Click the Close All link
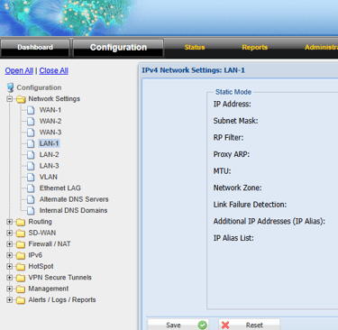338x330 pixels. [x=54, y=70]
